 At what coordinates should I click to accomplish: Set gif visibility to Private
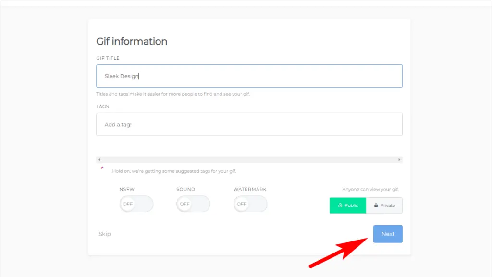coord(384,205)
